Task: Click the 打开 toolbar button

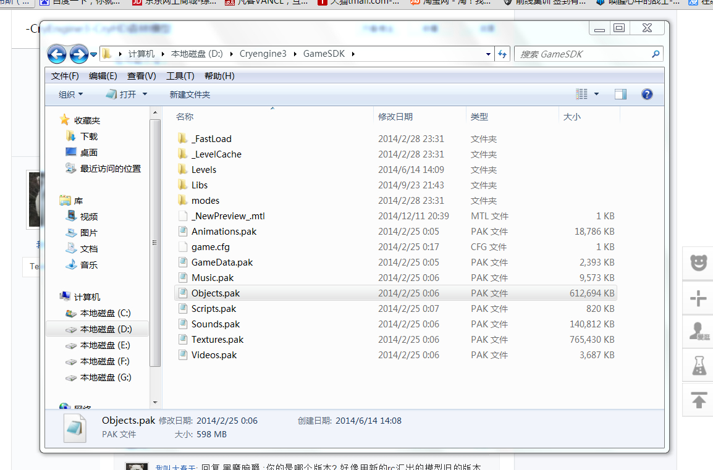Action: pyautogui.click(x=121, y=94)
